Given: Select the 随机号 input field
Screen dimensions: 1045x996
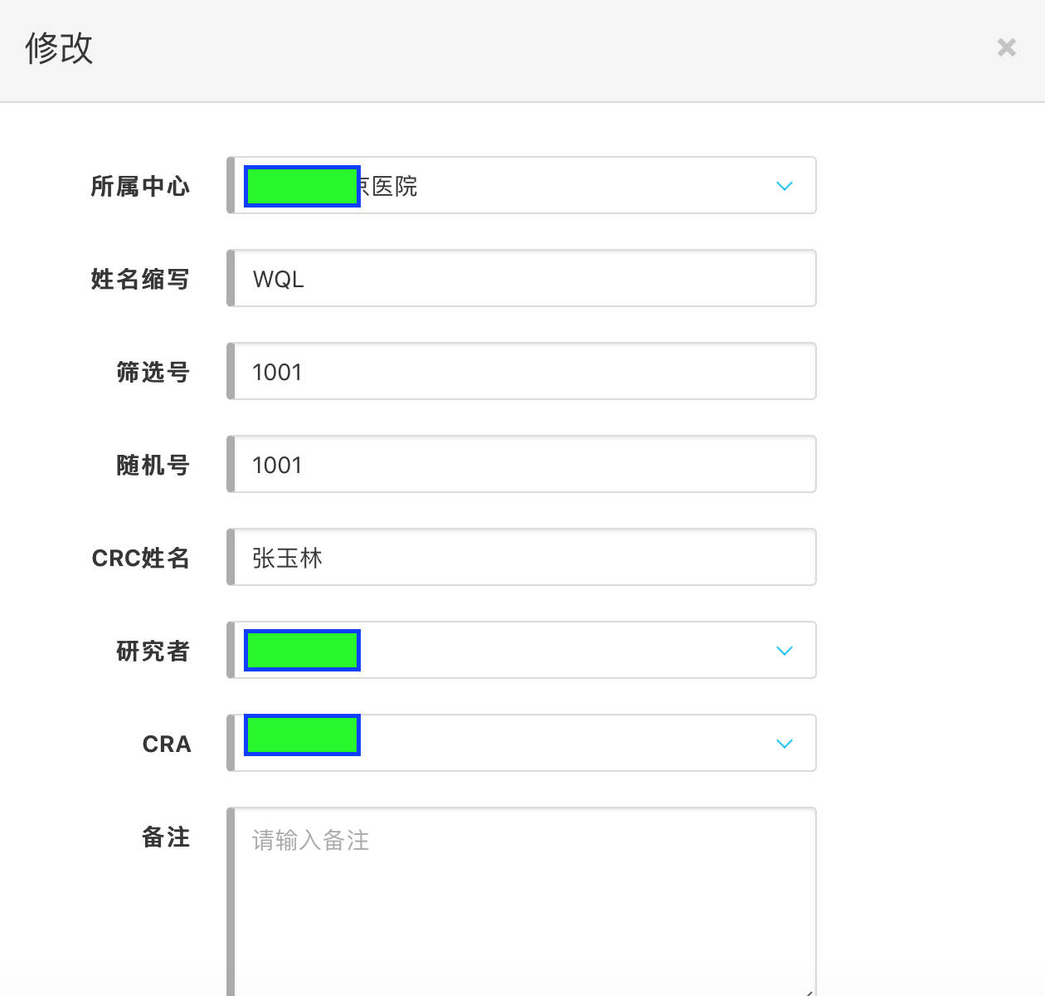Looking at the screenshot, I should coord(522,465).
